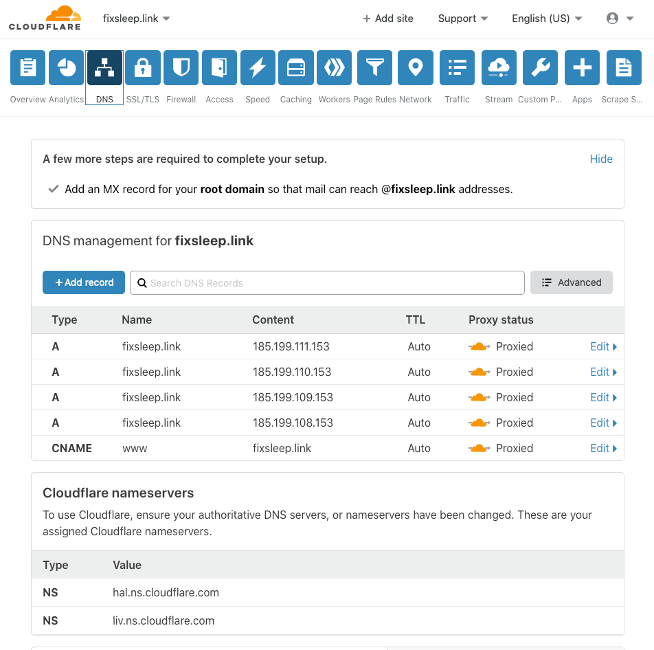This screenshot has width=654, height=650.
Task: Click the CNAME content fixsleep.link cell
Action: (282, 449)
